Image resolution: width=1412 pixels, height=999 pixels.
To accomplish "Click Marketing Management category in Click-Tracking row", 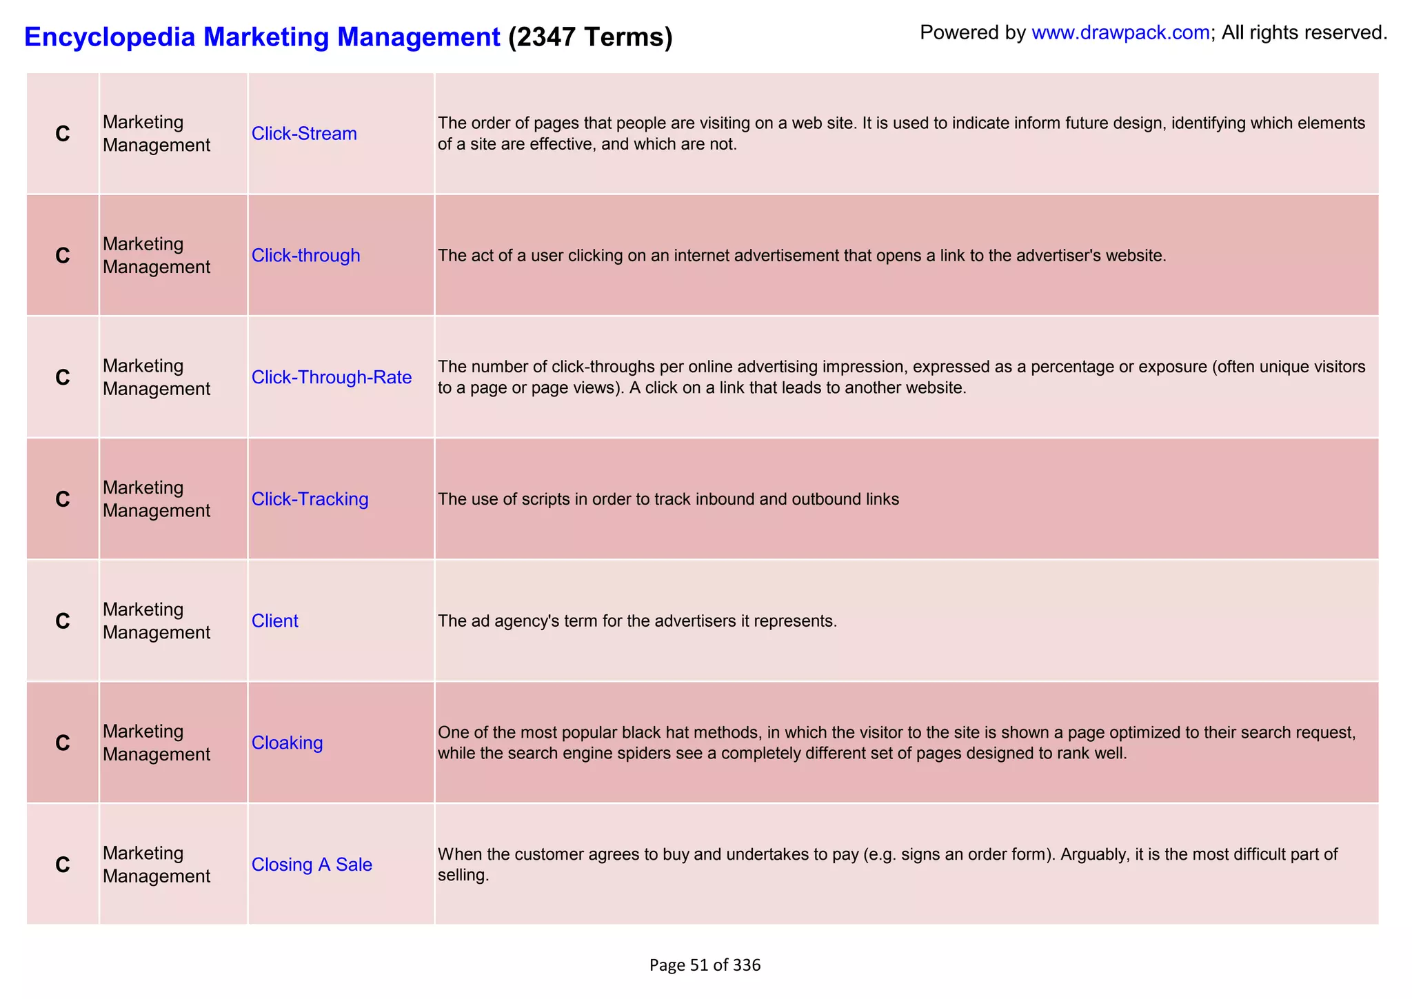I will click(x=157, y=499).
